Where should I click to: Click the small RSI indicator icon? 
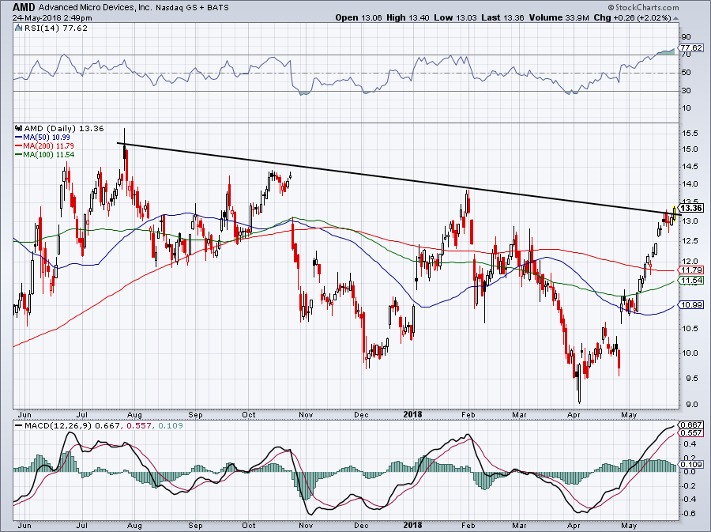point(18,28)
